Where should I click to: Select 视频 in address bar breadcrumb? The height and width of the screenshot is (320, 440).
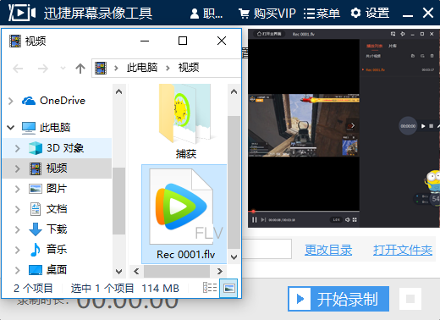pyautogui.click(x=189, y=68)
